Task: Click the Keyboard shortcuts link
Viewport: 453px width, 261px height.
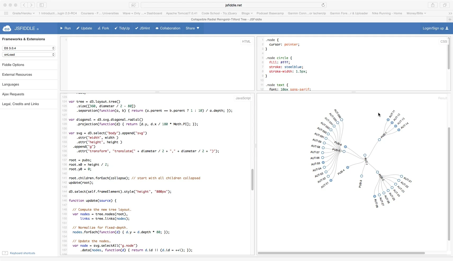Action: (22, 253)
